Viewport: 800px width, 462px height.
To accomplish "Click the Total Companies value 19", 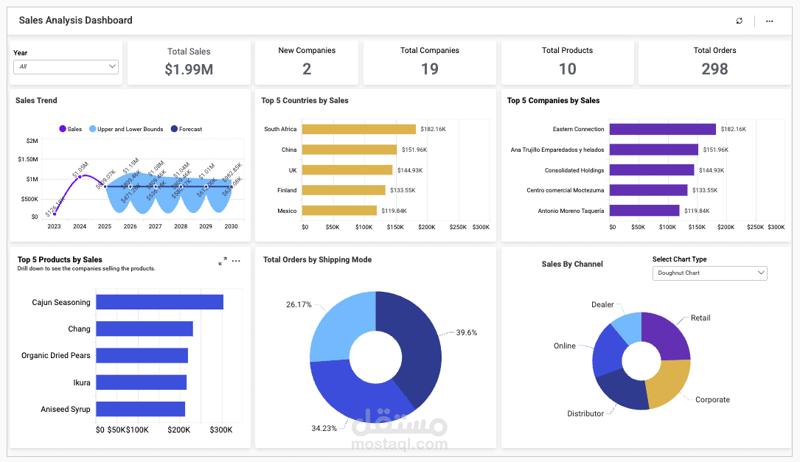I will pyautogui.click(x=430, y=69).
